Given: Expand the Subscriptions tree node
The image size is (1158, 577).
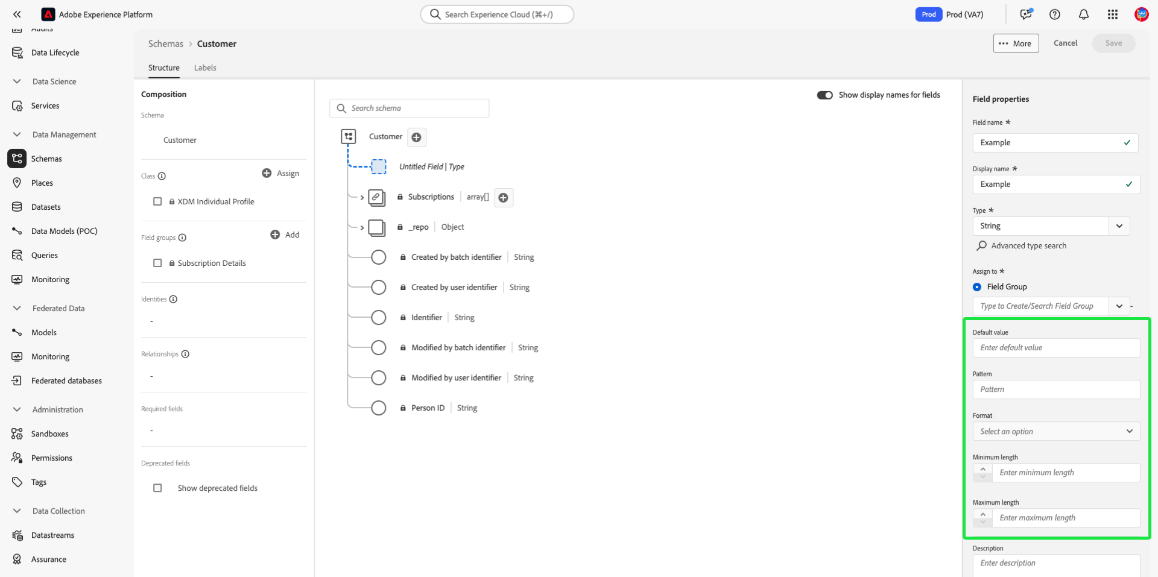Looking at the screenshot, I should (x=362, y=197).
